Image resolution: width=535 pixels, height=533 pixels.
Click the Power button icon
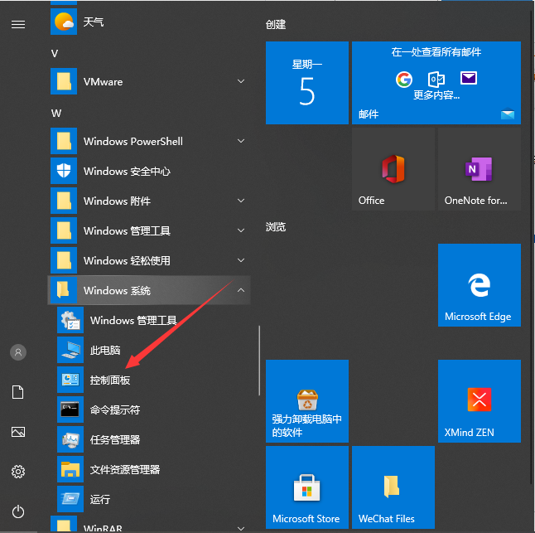point(18,511)
